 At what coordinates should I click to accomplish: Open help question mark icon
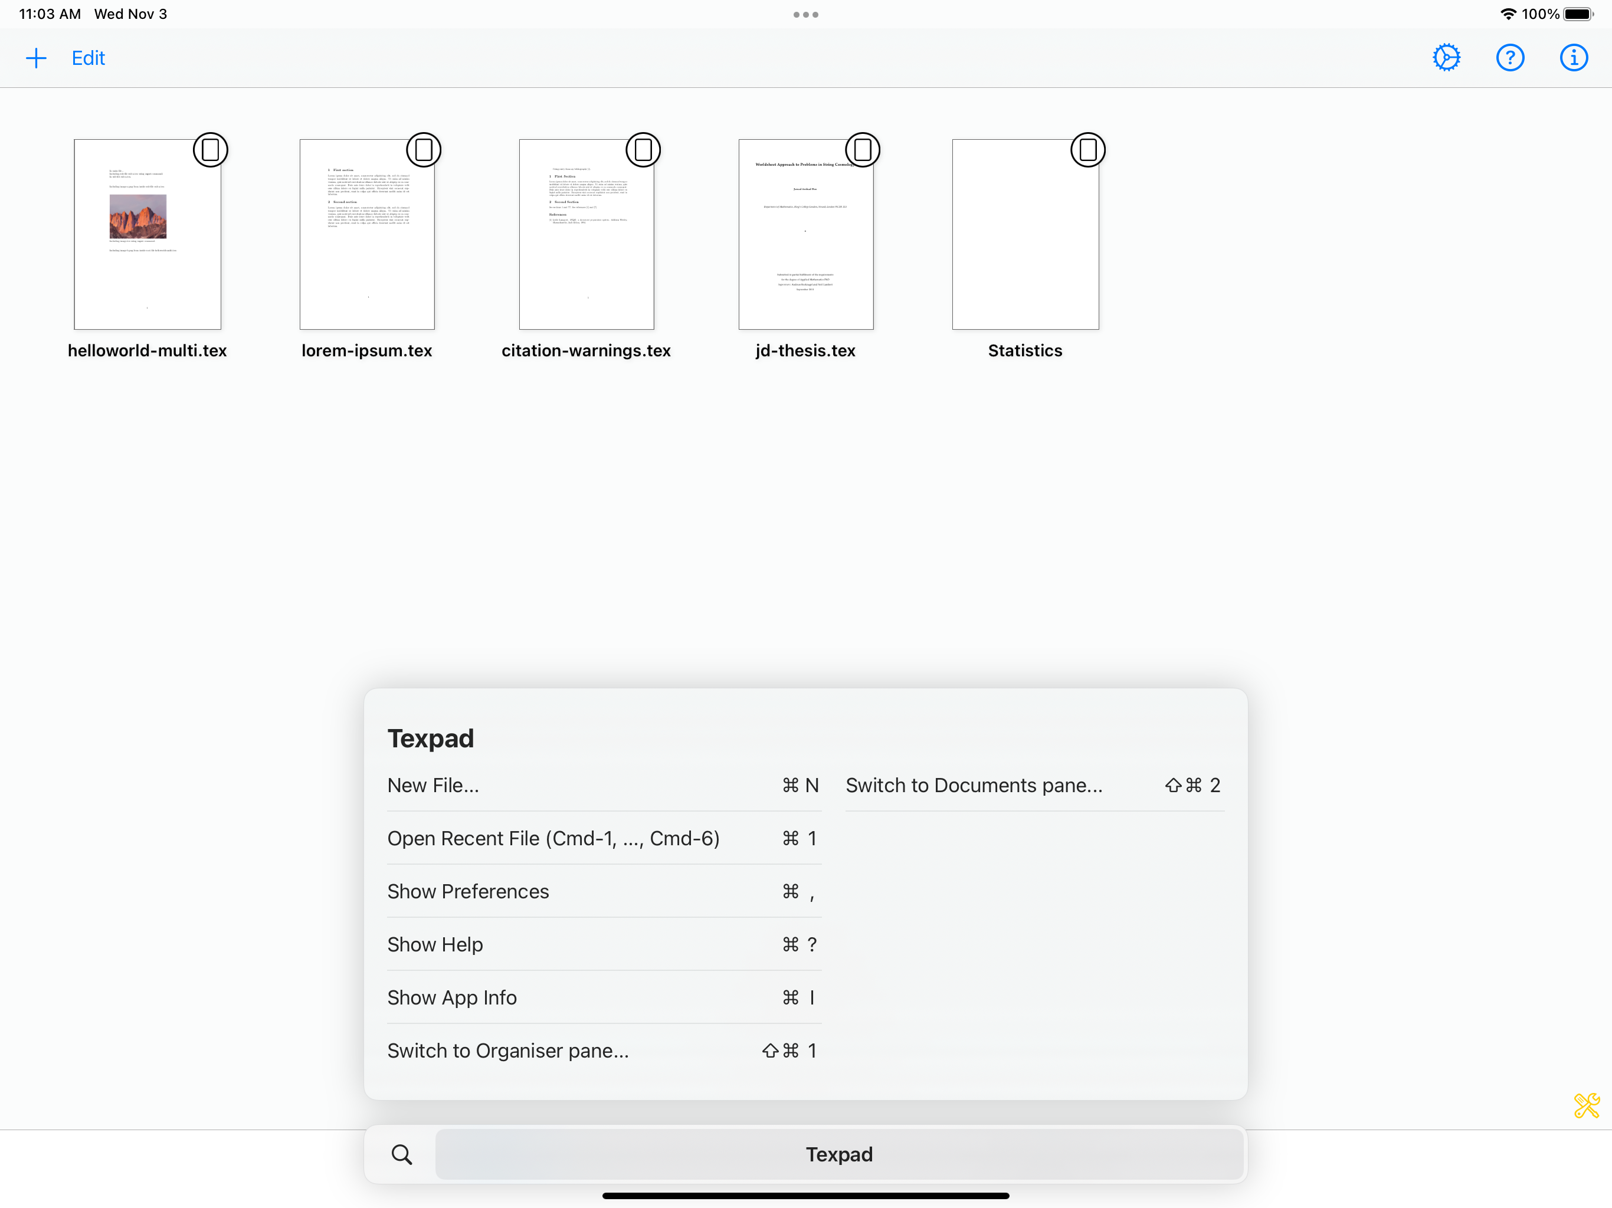pos(1510,58)
